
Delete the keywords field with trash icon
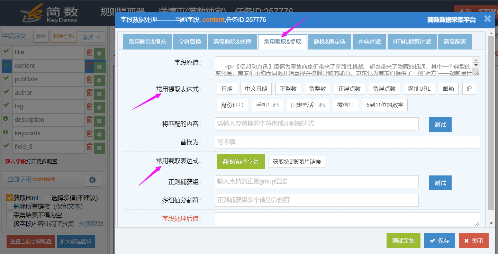pyautogui.click(x=90, y=133)
